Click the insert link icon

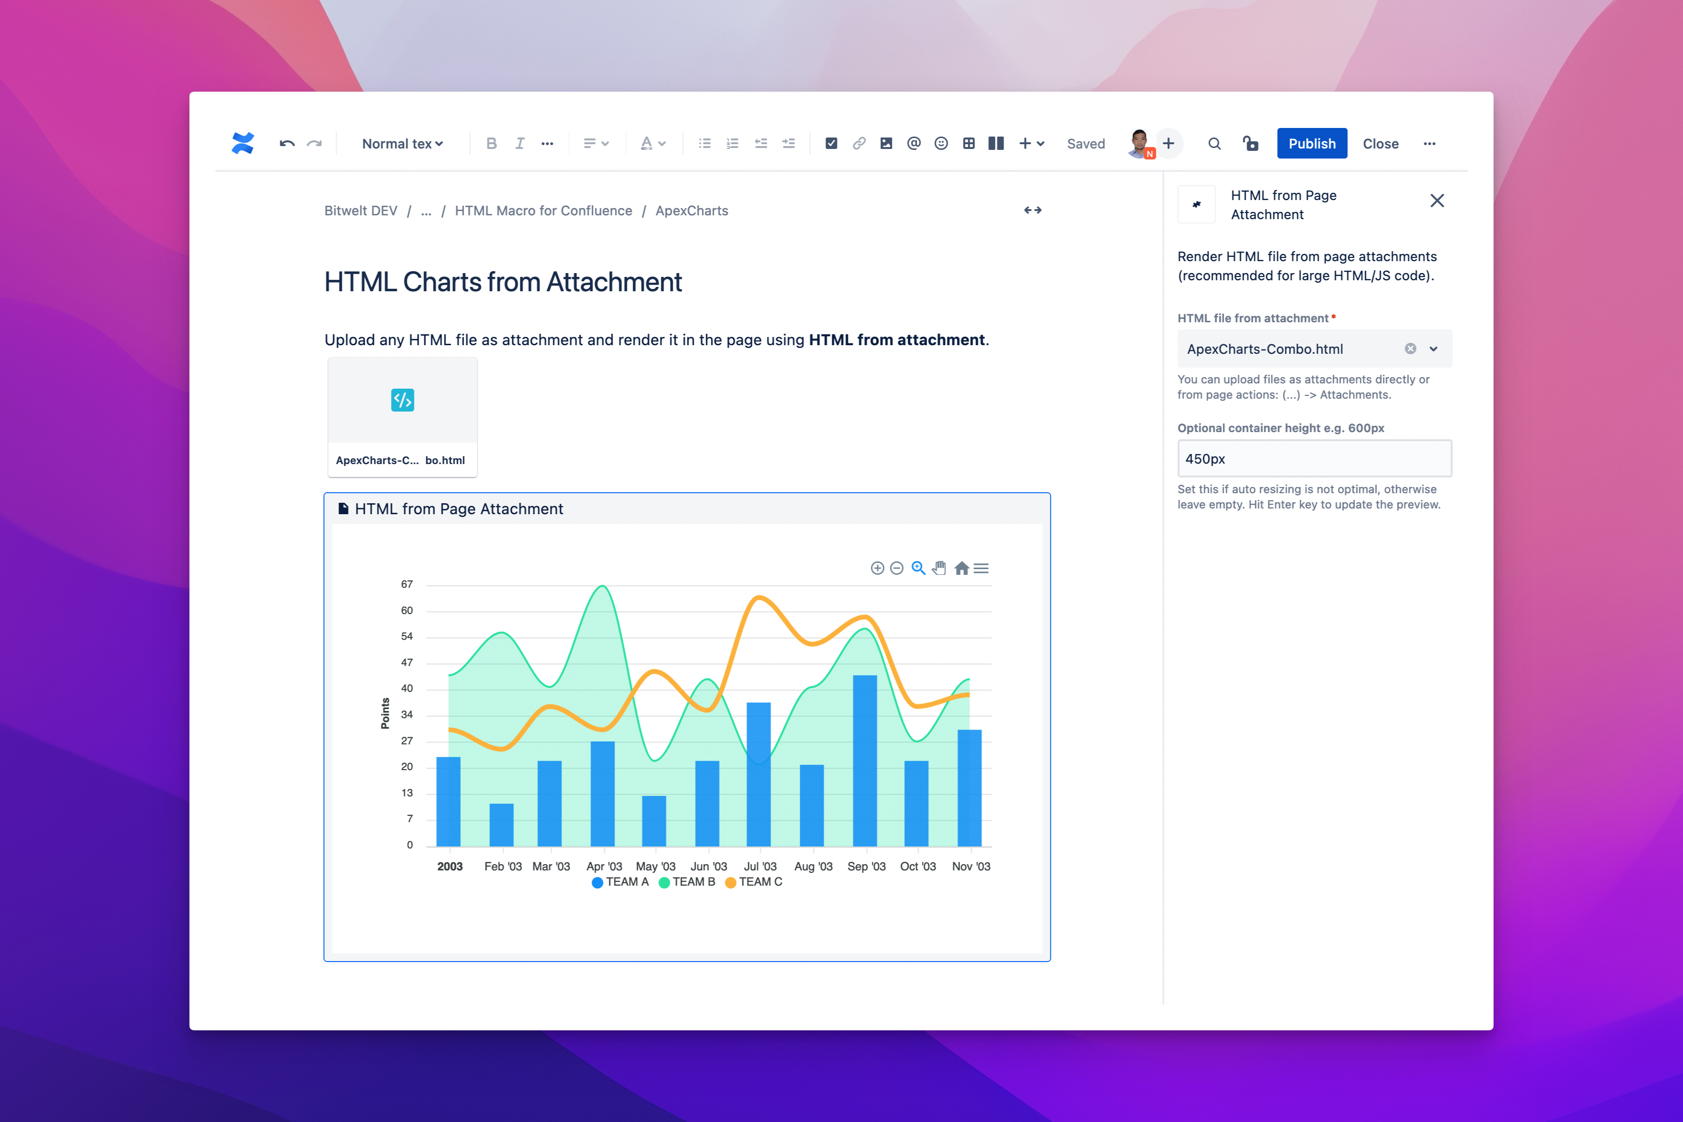pos(858,144)
